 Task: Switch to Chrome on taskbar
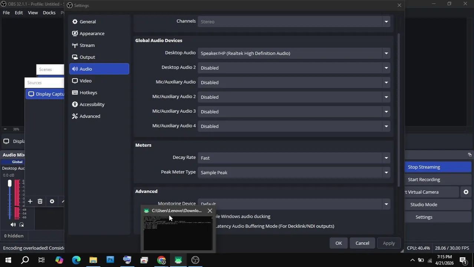point(161,260)
